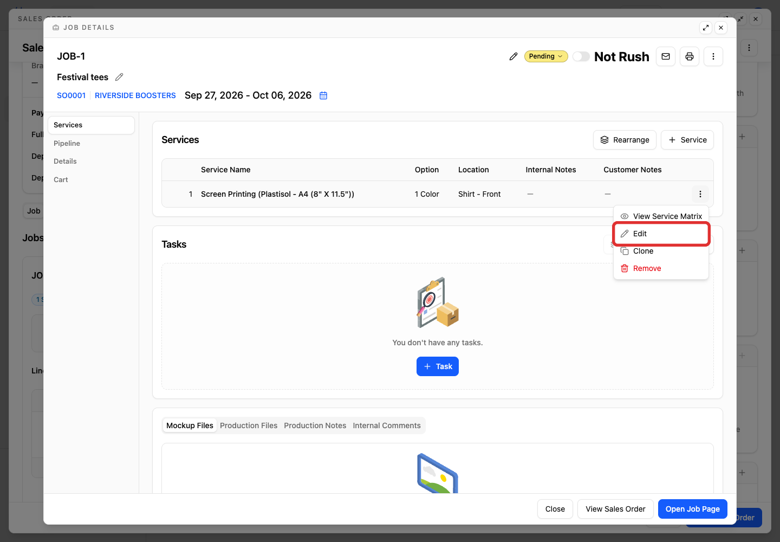Edit the Festival tees job name
Image resolution: width=780 pixels, height=542 pixels.
point(119,77)
